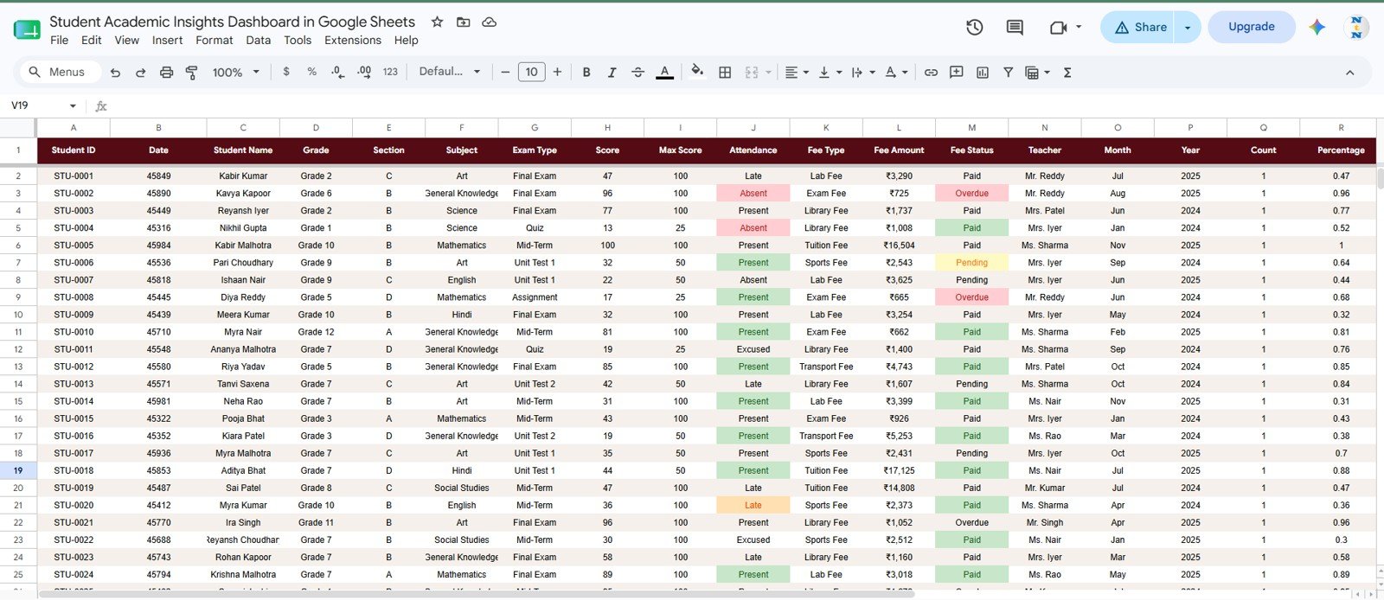This screenshot has width=1384, height=600.
Task: Search the Menus box
Action: tap(59, 73)
